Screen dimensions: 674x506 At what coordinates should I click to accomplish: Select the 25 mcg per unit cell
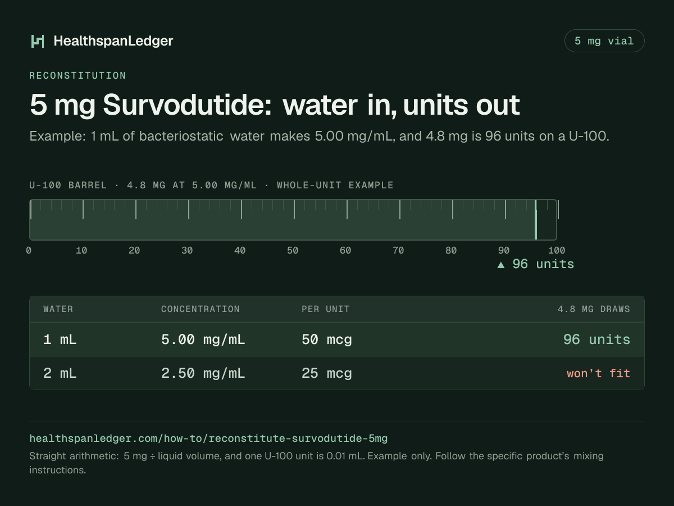pyautogui.click(x=327, y=373)
